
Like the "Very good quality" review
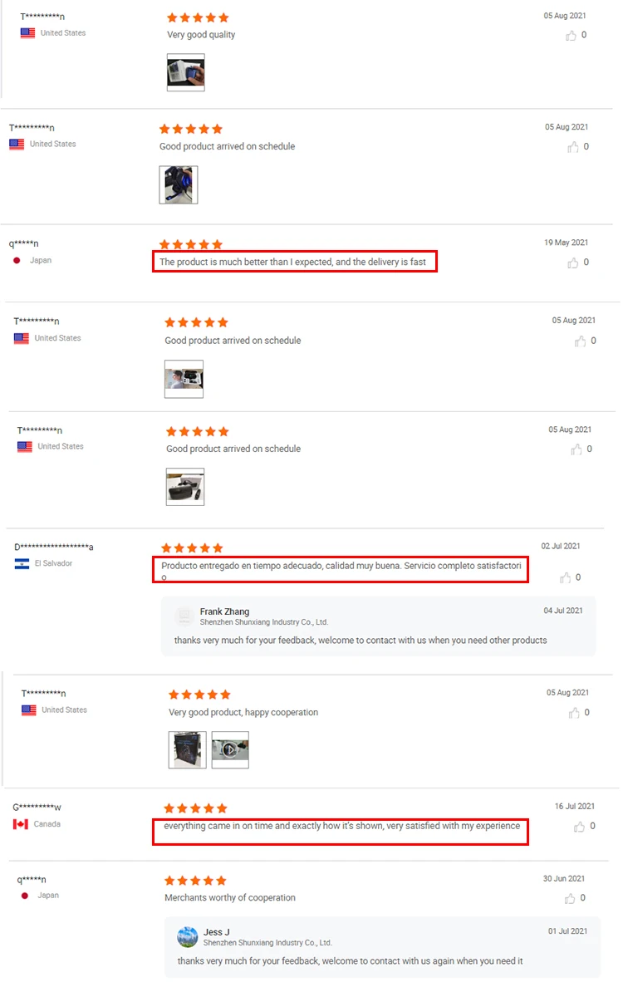(x=571, y=36)
